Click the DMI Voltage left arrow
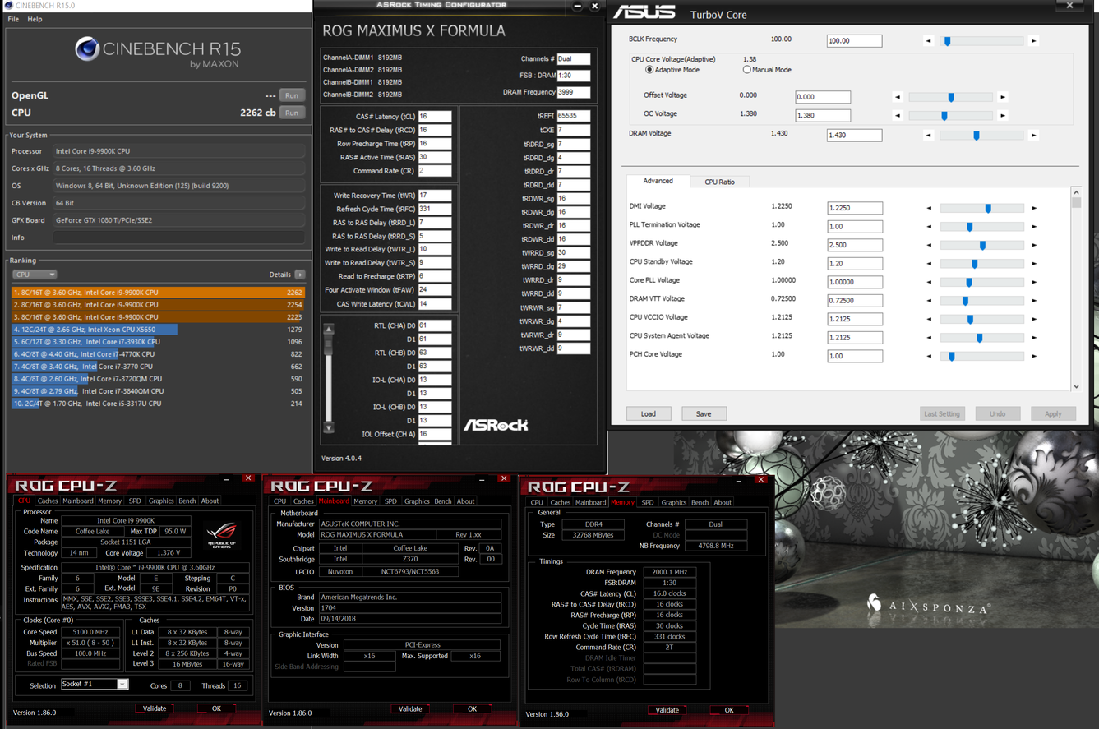1099x729 pixels. [930, 209]
